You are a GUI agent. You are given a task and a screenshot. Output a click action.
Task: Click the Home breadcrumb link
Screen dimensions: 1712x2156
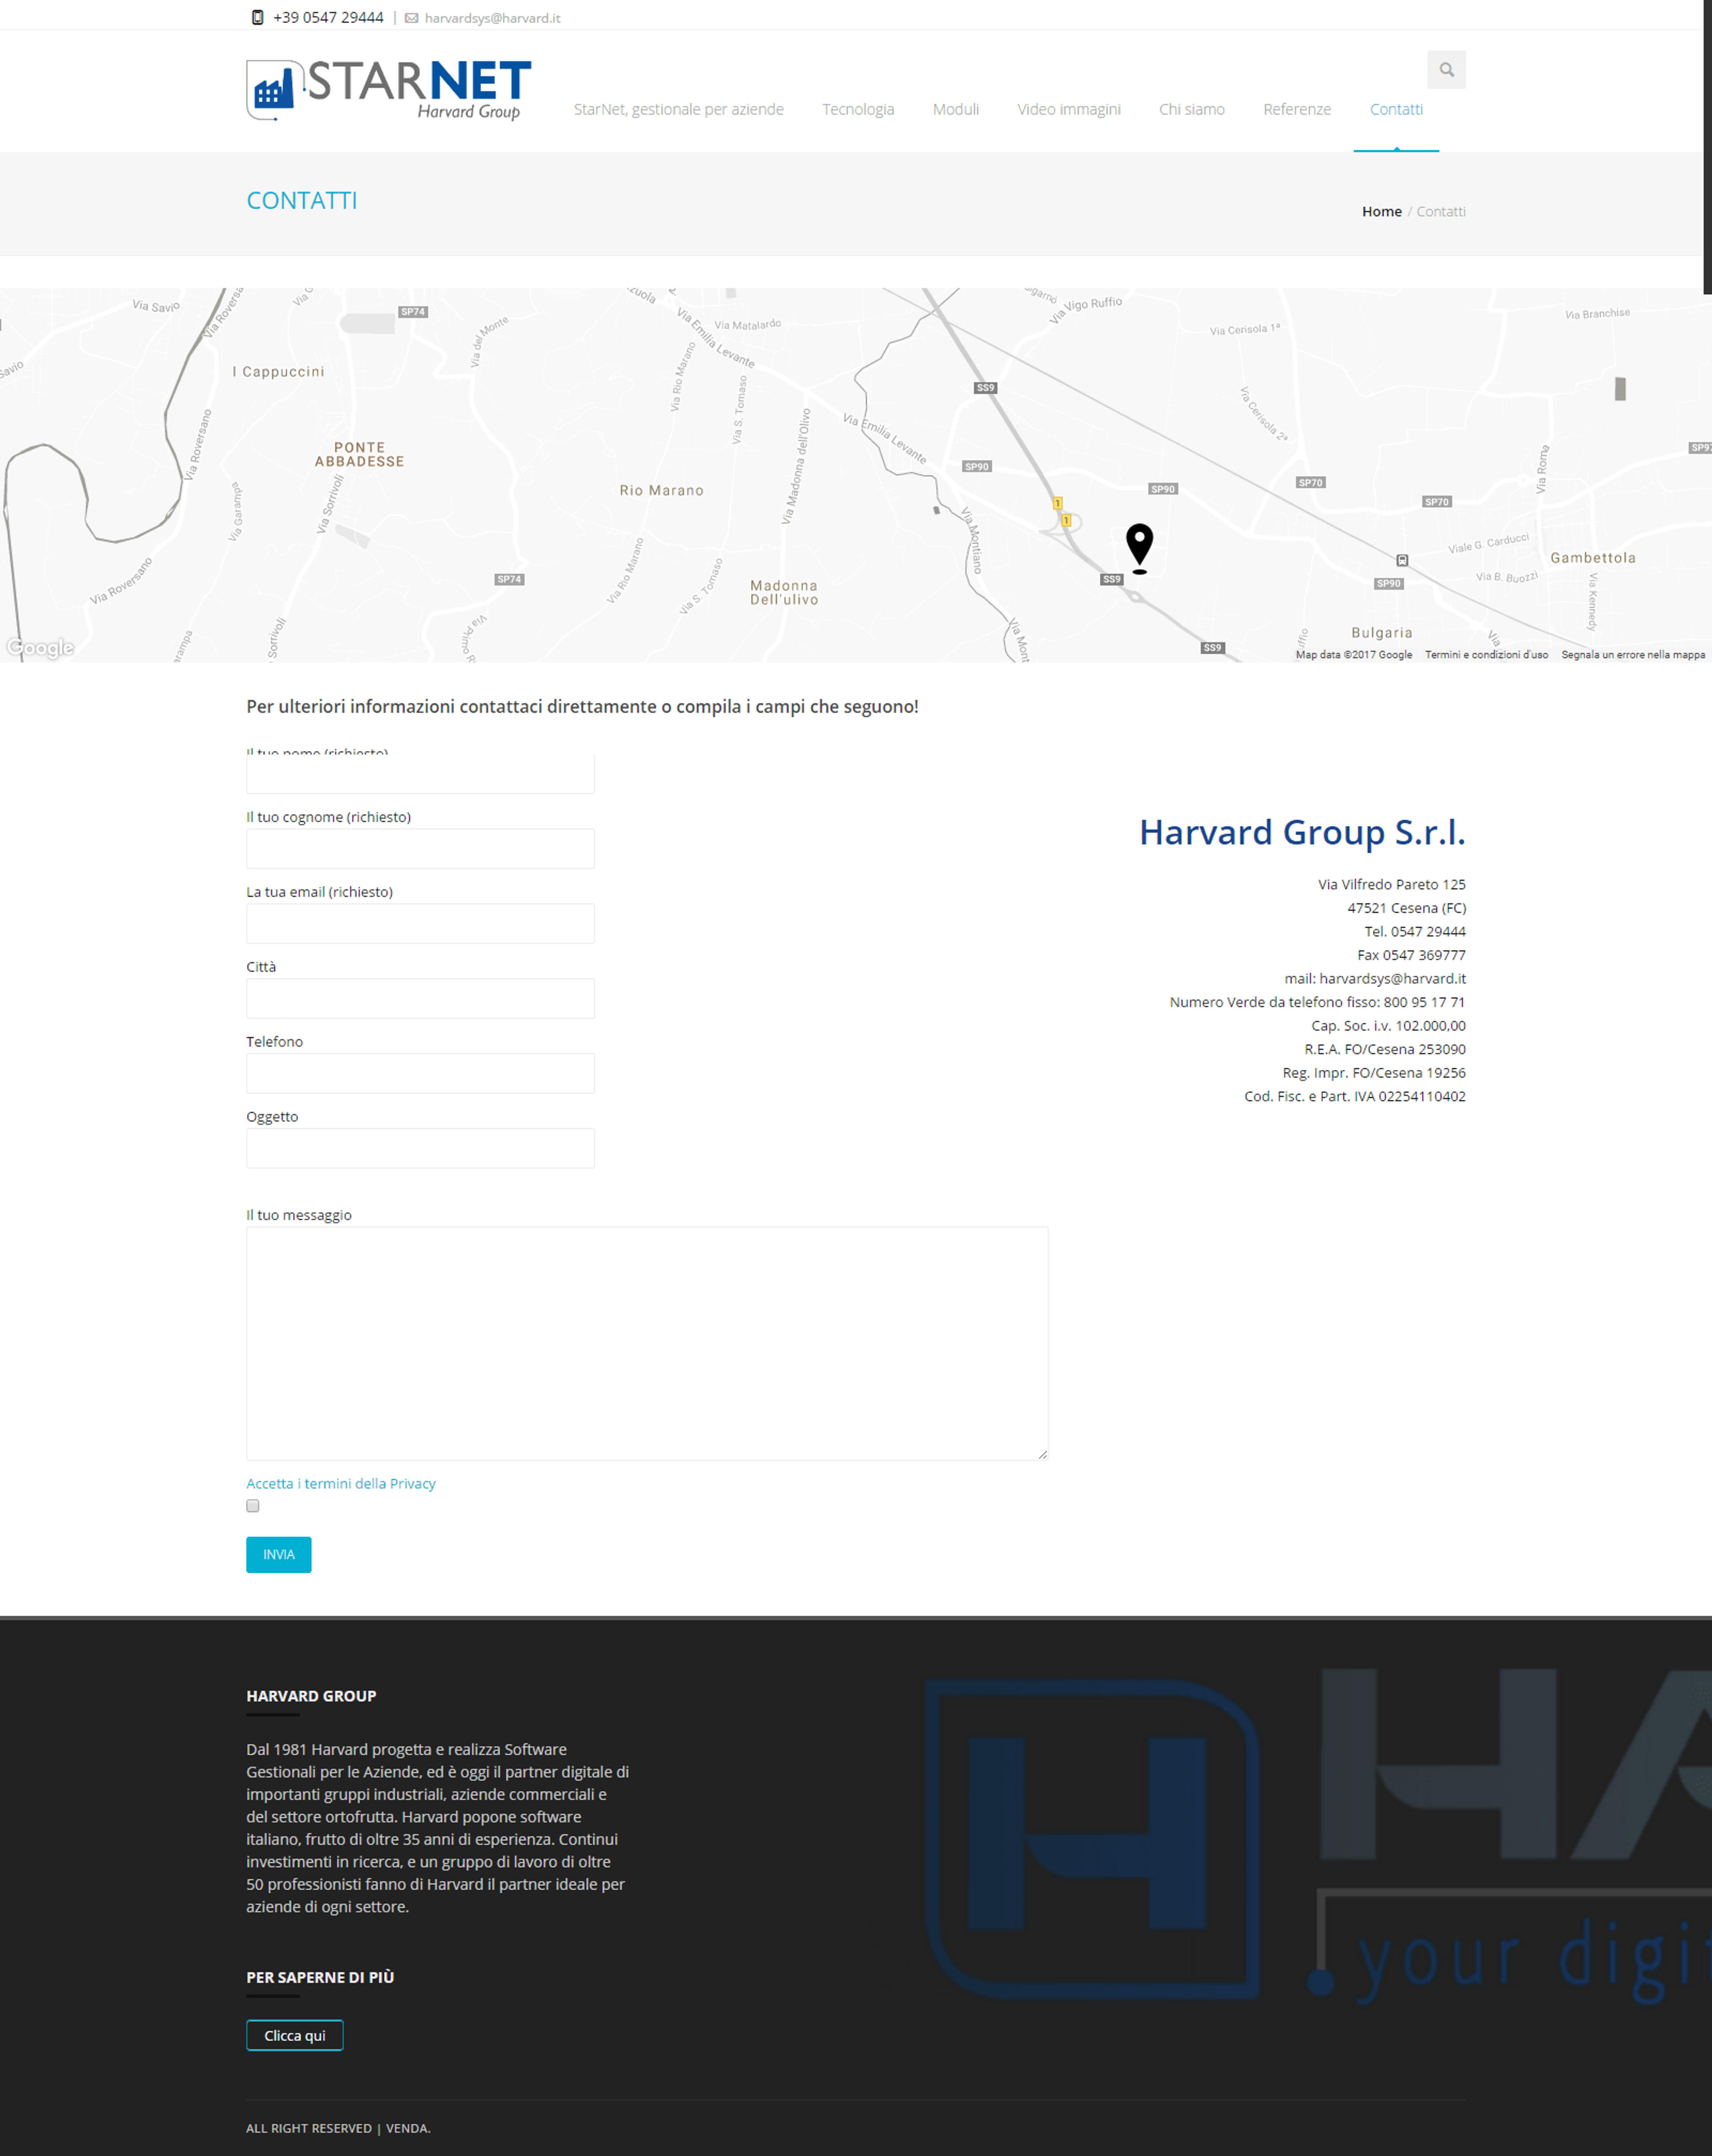(x=1382, y=212)
